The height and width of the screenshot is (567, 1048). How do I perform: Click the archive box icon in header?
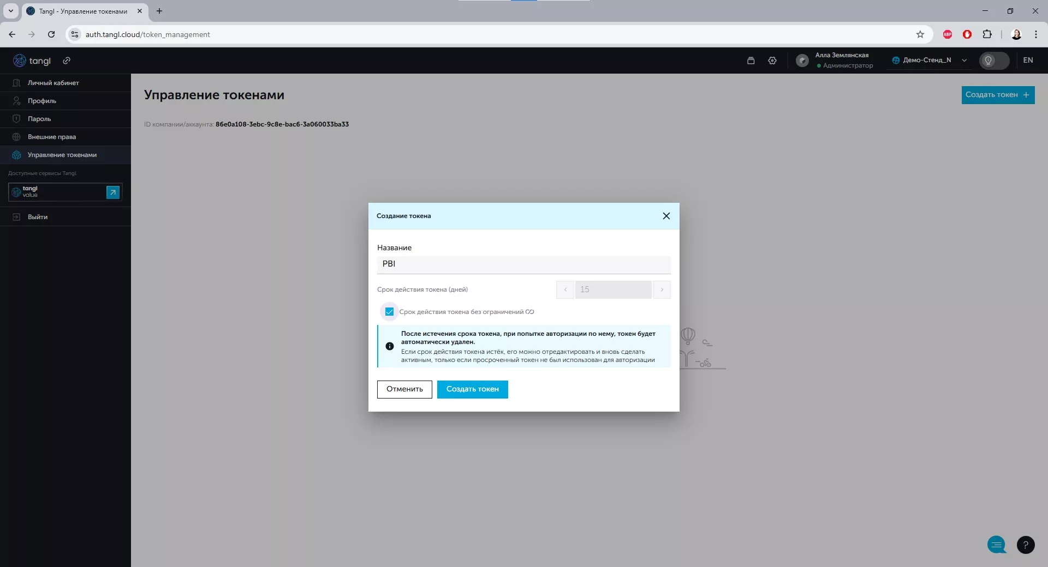click(751, 61)
